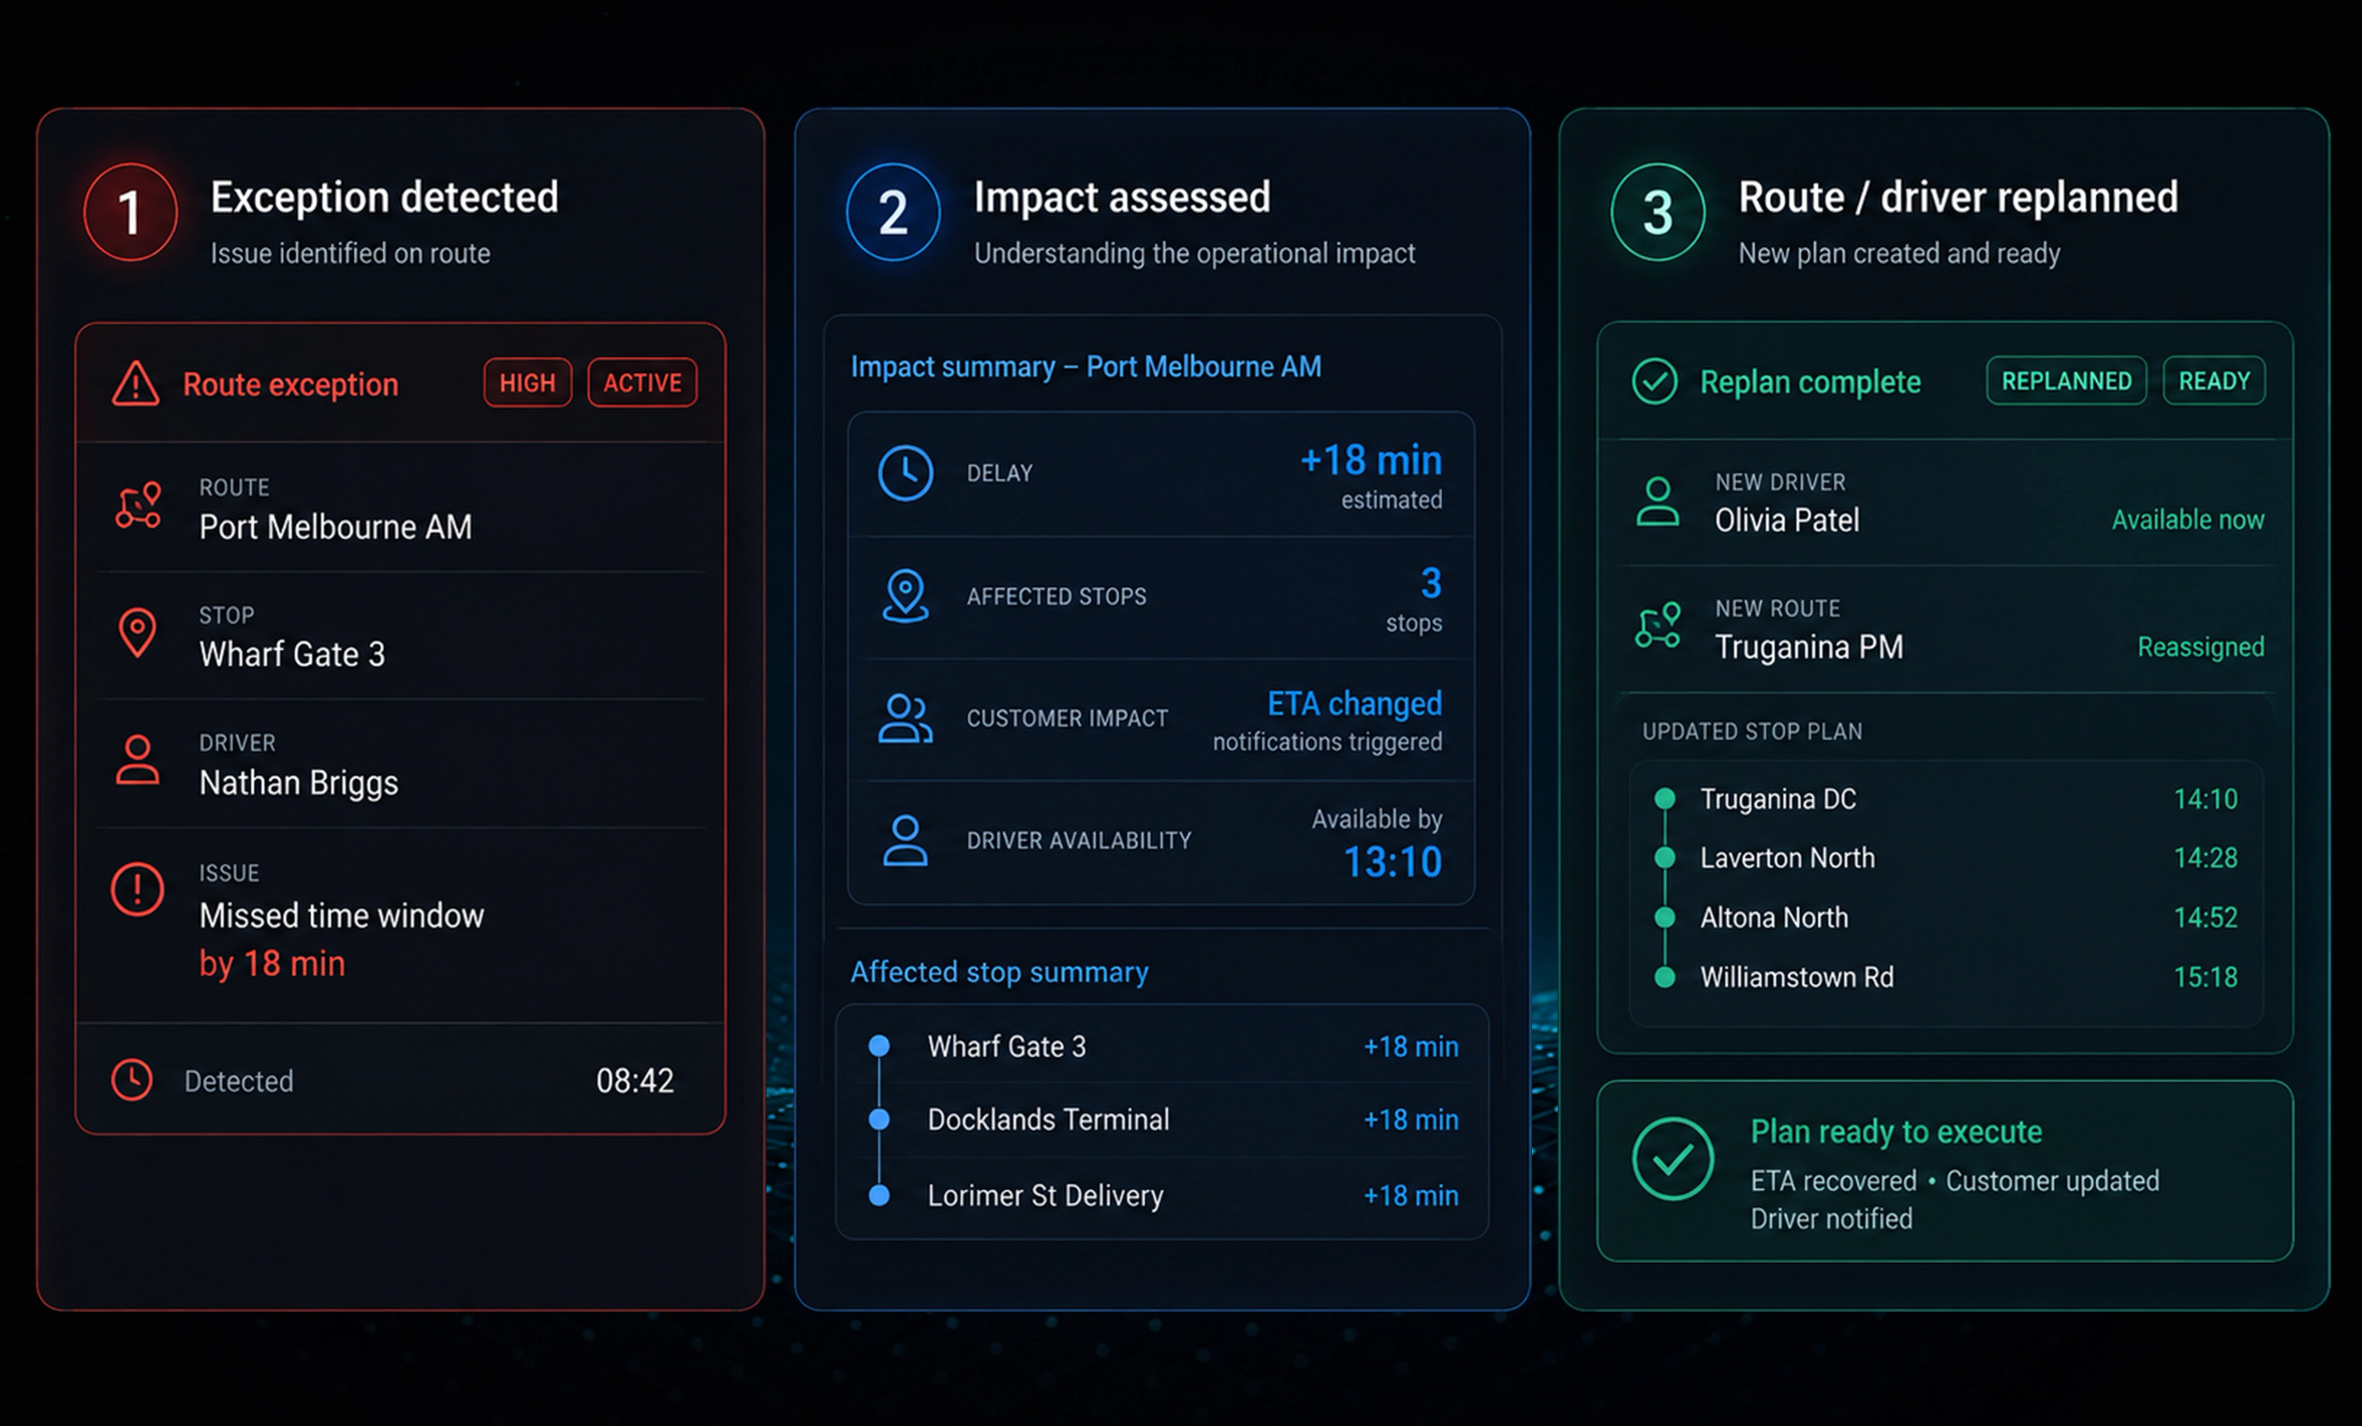Image resolution: width=2362 pixels, height=1426 pixels.
Task: Select the Docklands Terminal stop marker
Action: pyautogui.click(x=879, y=1119)
